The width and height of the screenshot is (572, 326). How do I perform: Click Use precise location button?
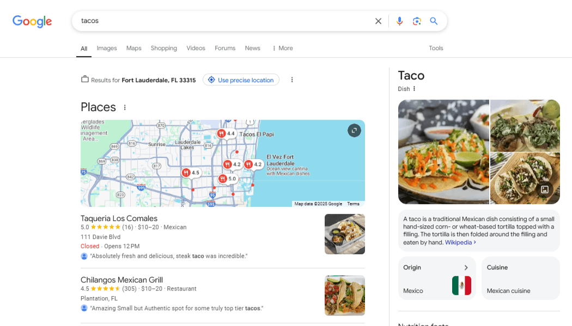241,80
